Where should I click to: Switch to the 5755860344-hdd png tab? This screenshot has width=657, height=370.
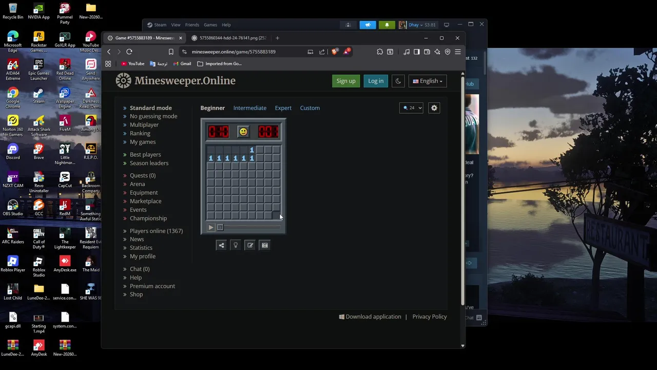click(229, 38)
